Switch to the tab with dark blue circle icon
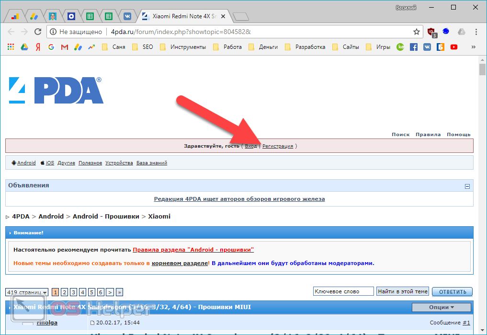 coord(71,16)
